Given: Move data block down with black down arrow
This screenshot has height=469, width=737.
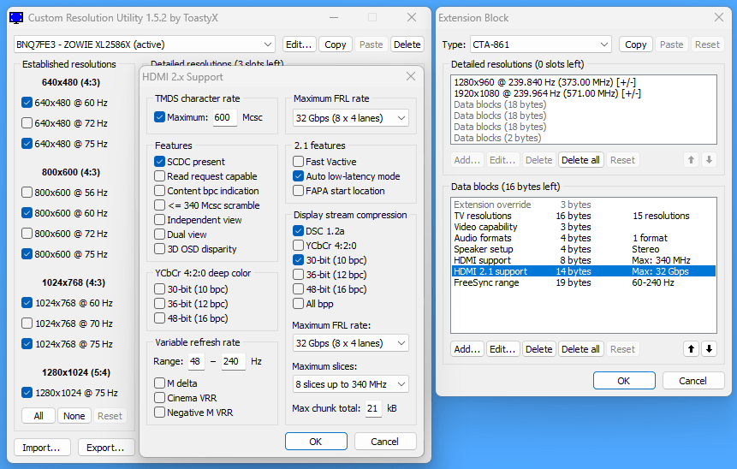Looking at the screenshot, I should [x=709, y=349].
